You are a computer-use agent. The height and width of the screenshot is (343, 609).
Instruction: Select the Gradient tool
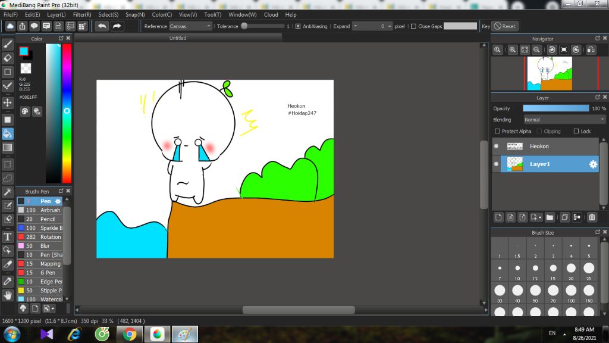[7, 148]
